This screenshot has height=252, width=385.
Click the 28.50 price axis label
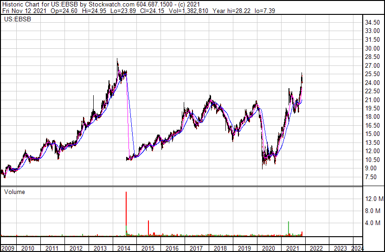[372, 57]
